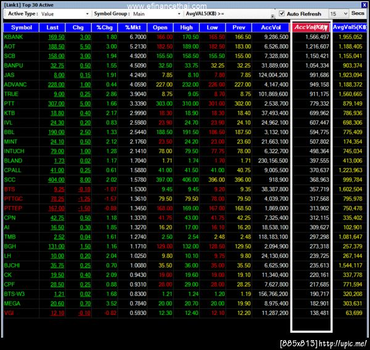The image size is (370, 350).
Task: Click MEGA %Chg value 3.52
Action: point(112,304)
